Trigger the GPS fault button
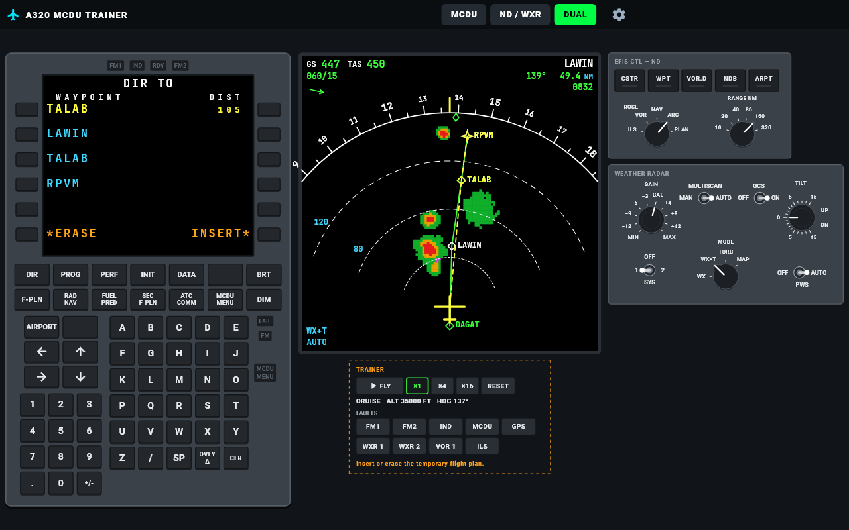The height and width of the screenshot is (530, 849). tap(518, 426)
